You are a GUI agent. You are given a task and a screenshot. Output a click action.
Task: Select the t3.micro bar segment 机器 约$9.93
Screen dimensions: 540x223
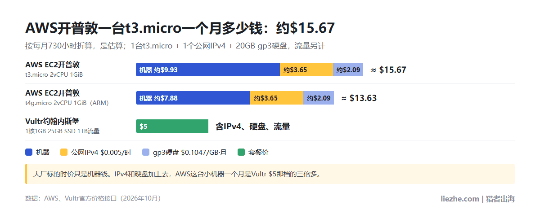pos(208,70)
